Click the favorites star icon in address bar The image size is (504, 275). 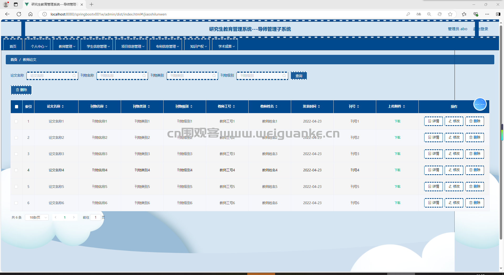[x=450, y=14]
